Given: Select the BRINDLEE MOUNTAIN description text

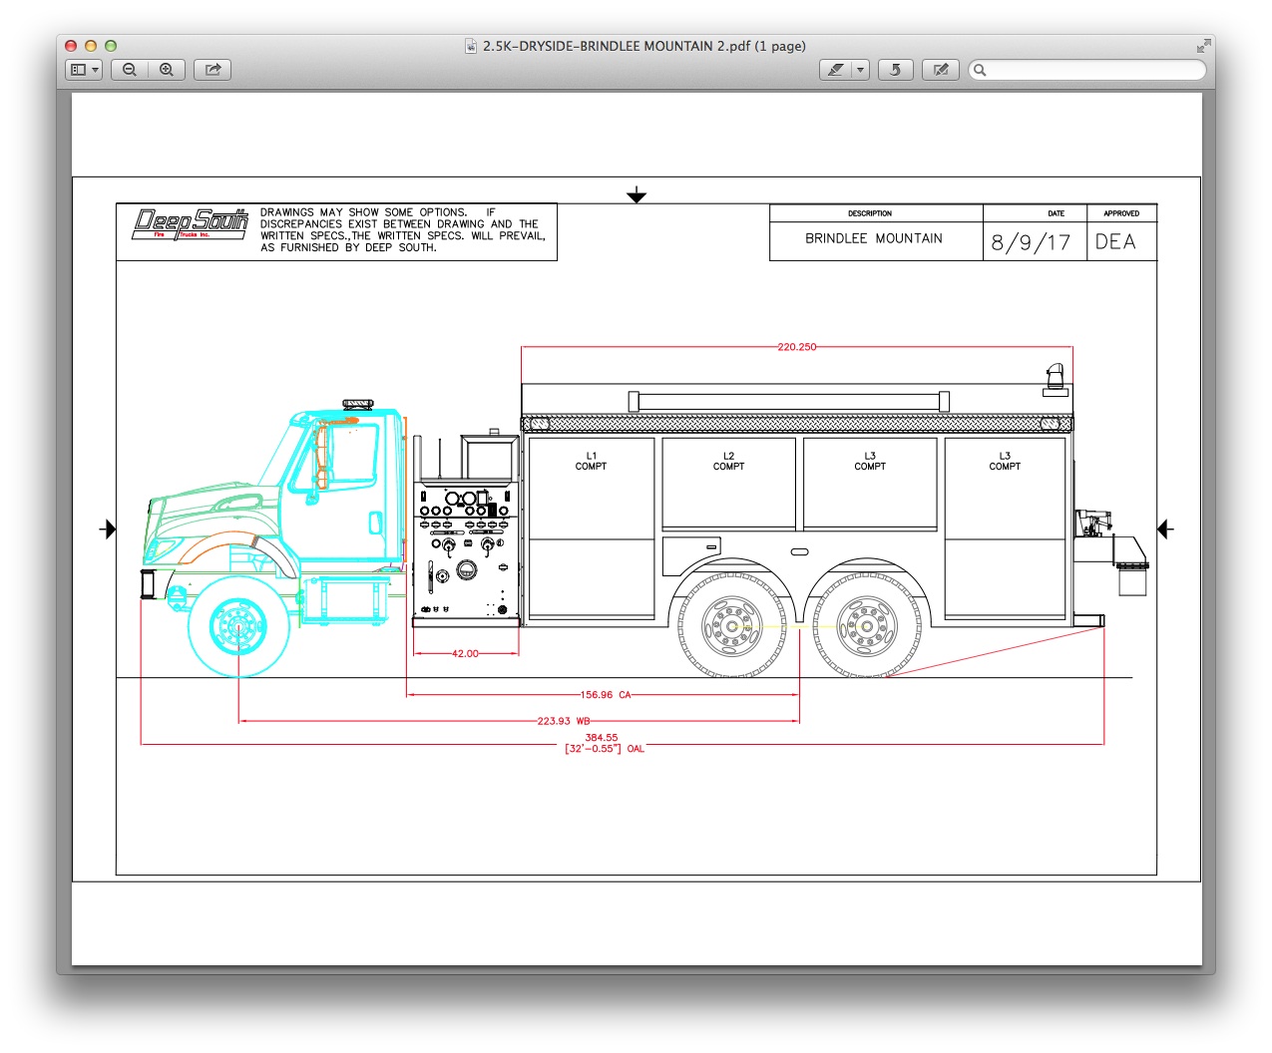Looking at the screenshot, I should tap(874, 238).
